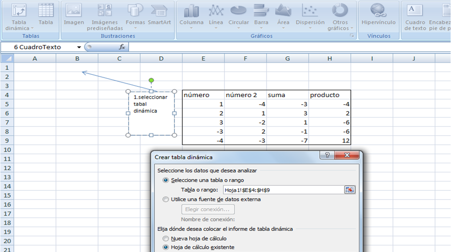Viewport: 451px width, 252px height.
Task: Open the Gráficos dialog launcher
Action: (352, 36)
